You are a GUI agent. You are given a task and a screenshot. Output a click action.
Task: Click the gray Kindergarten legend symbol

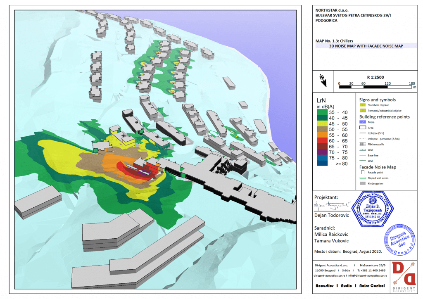pyautogui.click(x=362, y=183)
